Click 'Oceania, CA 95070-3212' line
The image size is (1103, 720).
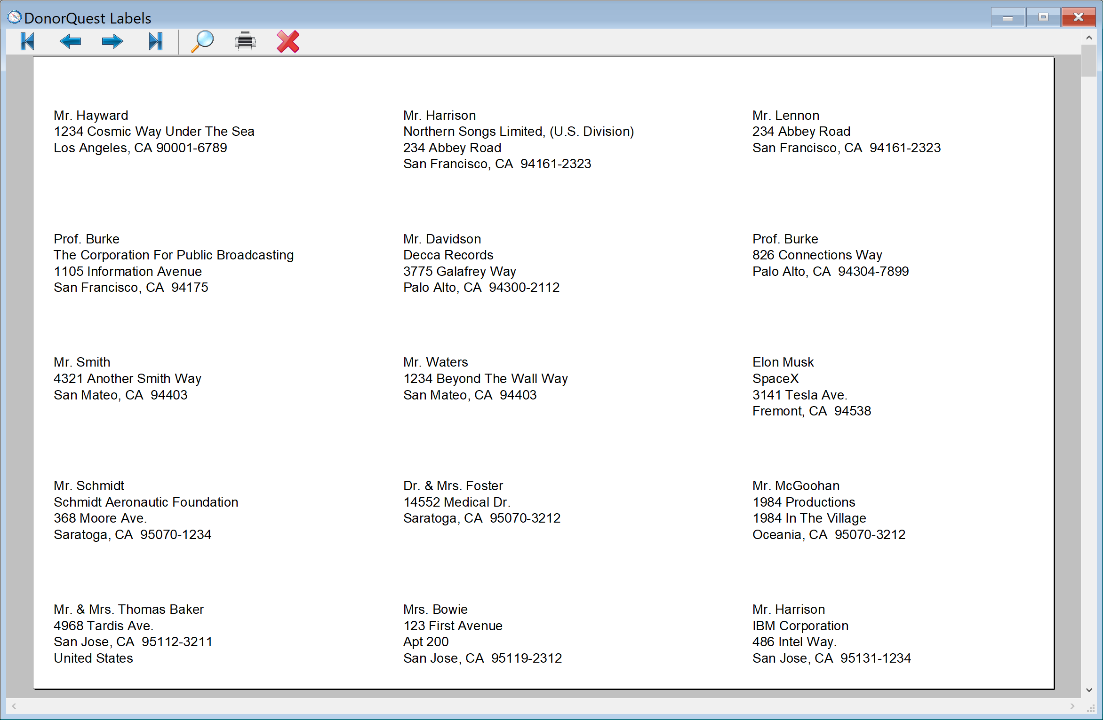pyautogui.click(x=829, y=534)
